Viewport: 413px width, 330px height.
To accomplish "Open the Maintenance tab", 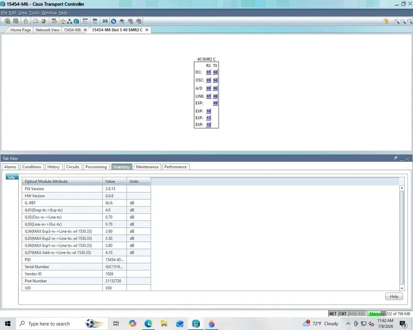I will 147,167.
